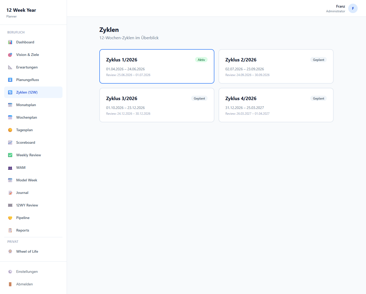The height and width of the screenshot is (294, 366).
Task: Click the 12WY Review checkered flag icon
Action: pyautogui.click(x=10, y=205)
